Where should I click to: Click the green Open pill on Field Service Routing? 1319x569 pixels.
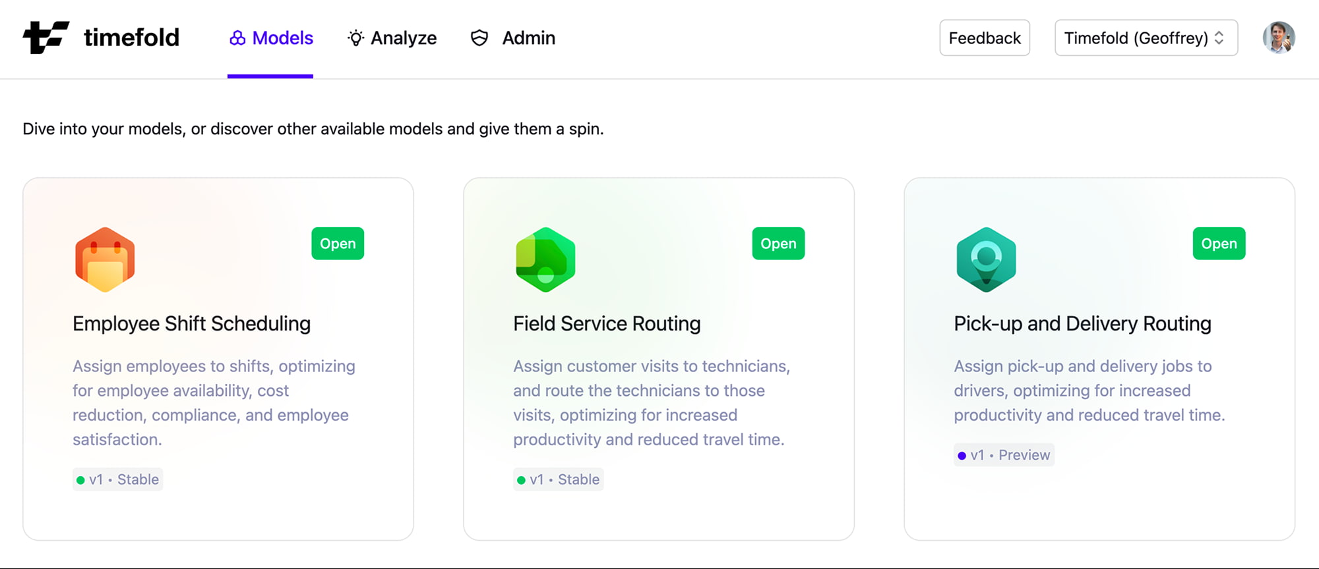click(x=778, y=243)
